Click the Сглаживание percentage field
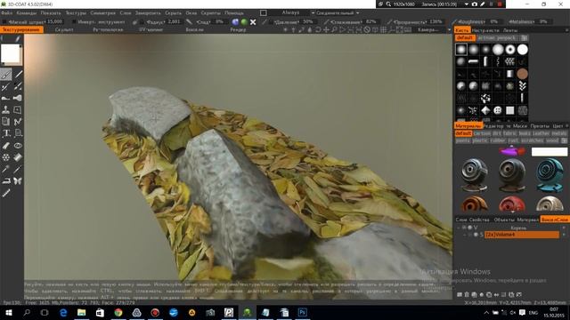 pyautogui.click(x=370, y=21)
